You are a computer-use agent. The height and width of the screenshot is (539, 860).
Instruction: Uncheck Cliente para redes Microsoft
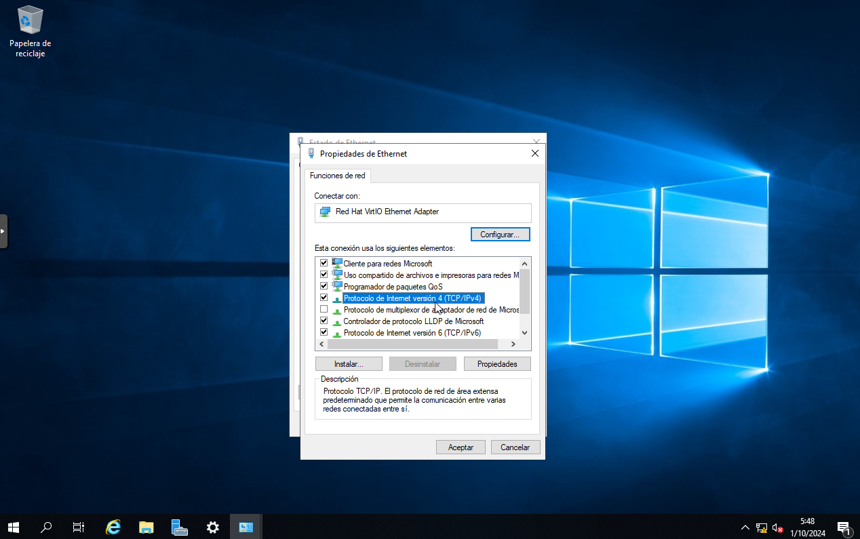(324, 263)
